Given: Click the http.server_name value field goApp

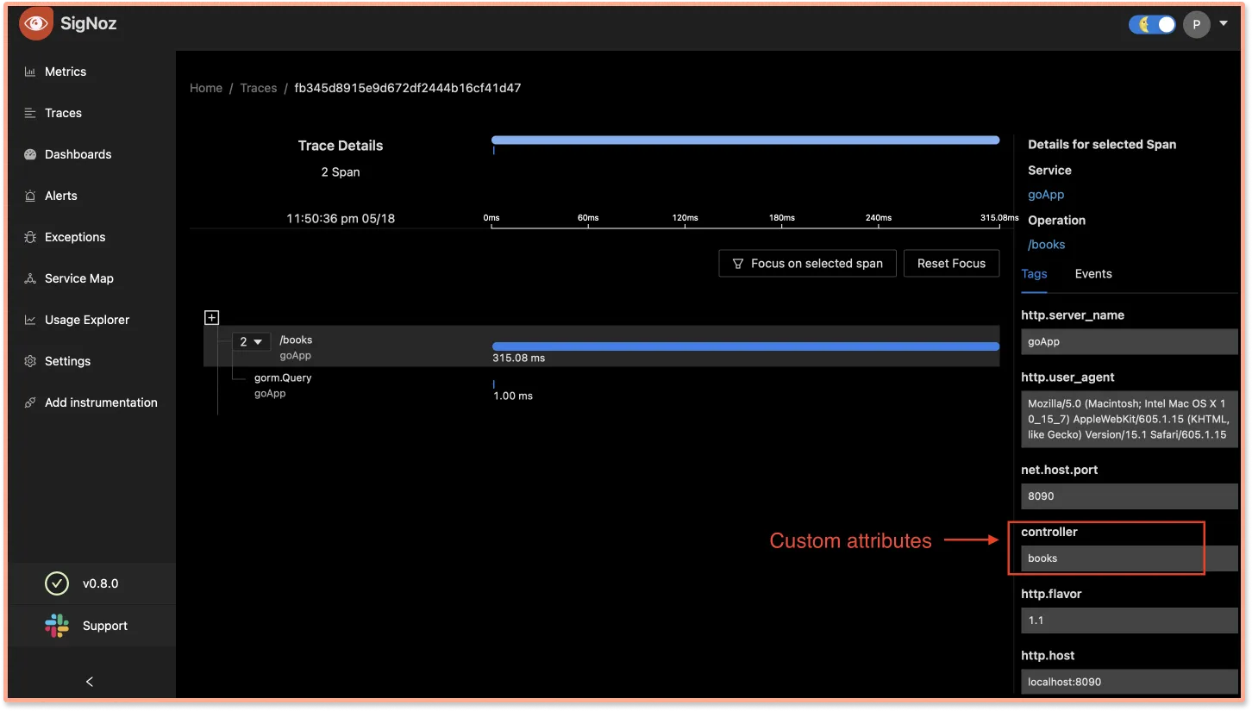Looking at the screenshot, I should pos(1130,341).
